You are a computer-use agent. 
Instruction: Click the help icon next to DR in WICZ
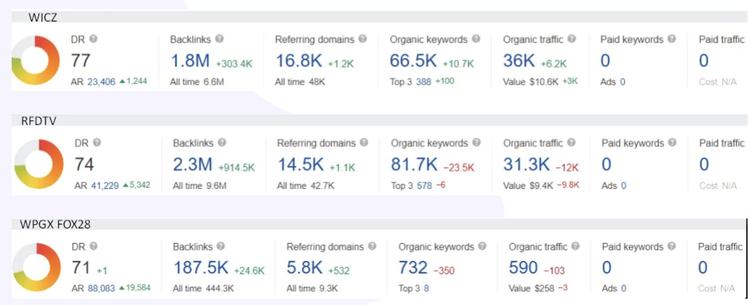(93, 39)
